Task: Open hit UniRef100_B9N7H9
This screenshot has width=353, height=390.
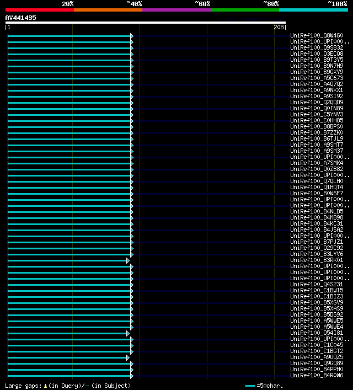Action: (317, 66)
